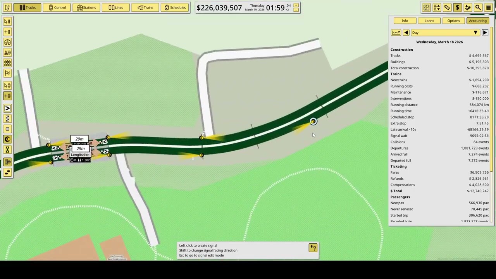Click the help question mark icon
Screen dimensions: 496x279
(313, 248)
